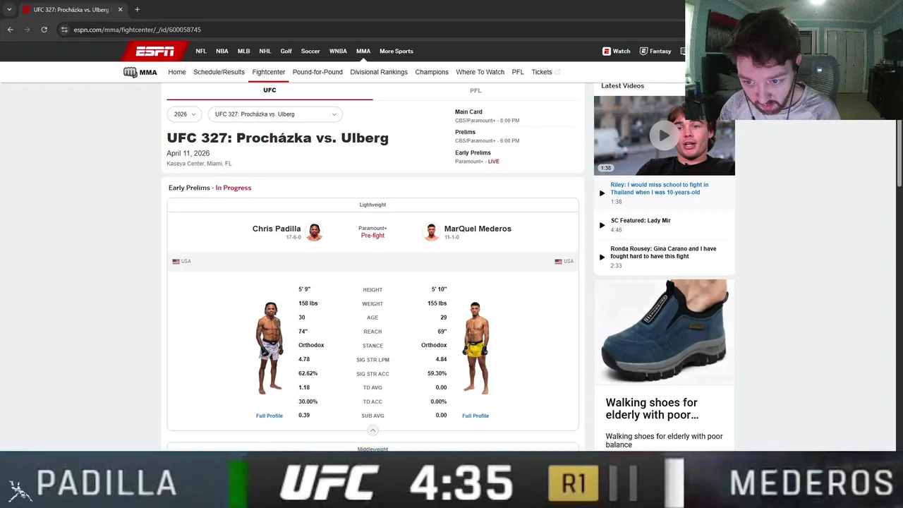903x508 pixels.
Task: Click MarQuel Mederos fighter name
Action: (x=478, y=229)
